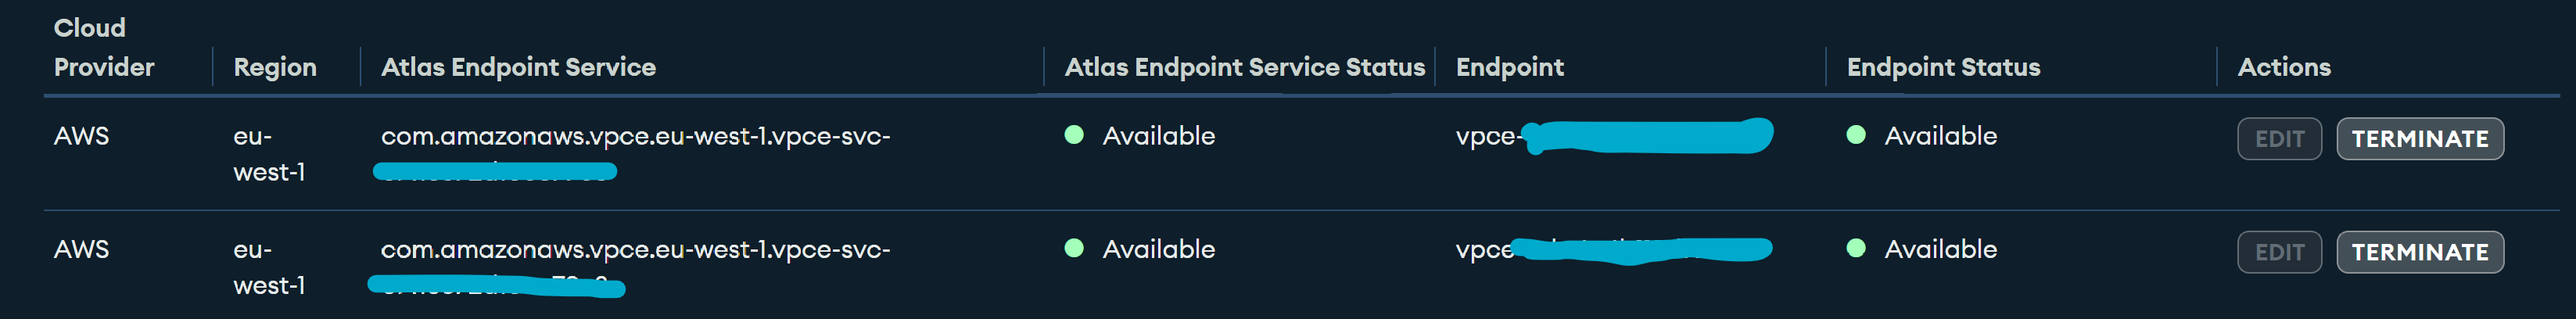The height and width of the screenshot is (319, 2576).
Task: Click the first row's eu-west-1 region cell
Action: [268, 154]
